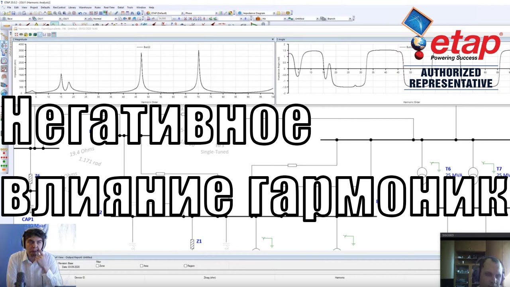Check the Zone filter checkbox
This screenshot has height=287, width=510.
tap(98, 266)
